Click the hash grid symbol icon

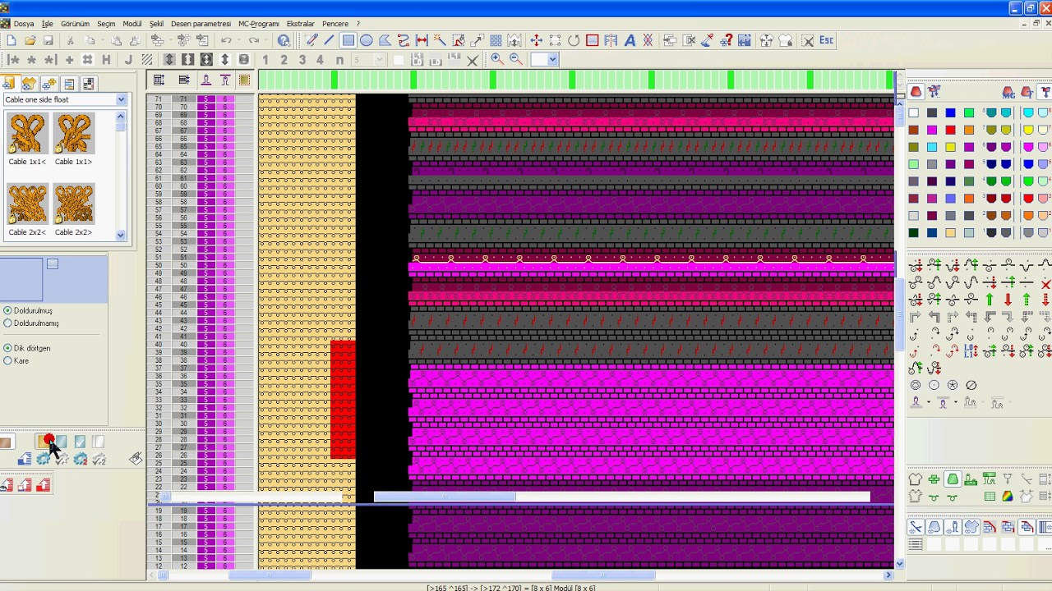[x=87, y=60]
